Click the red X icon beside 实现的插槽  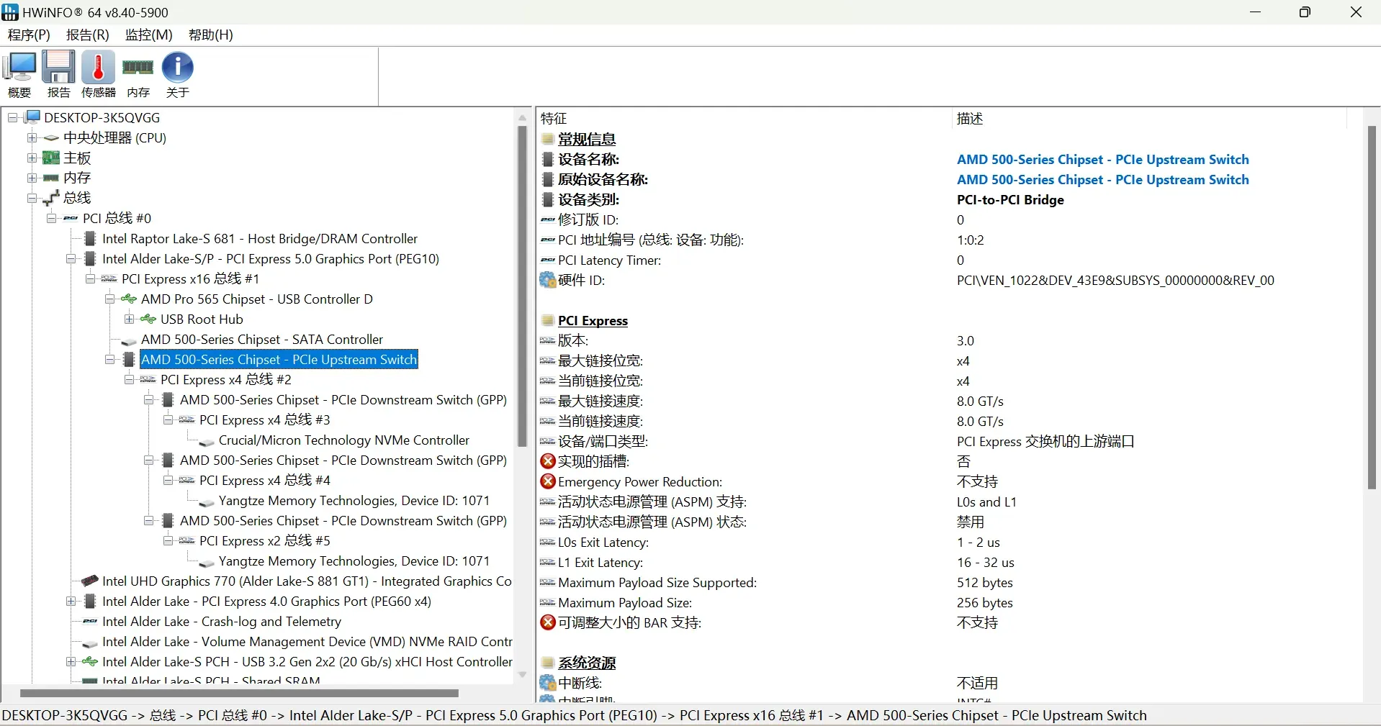[x=548, y=461]
